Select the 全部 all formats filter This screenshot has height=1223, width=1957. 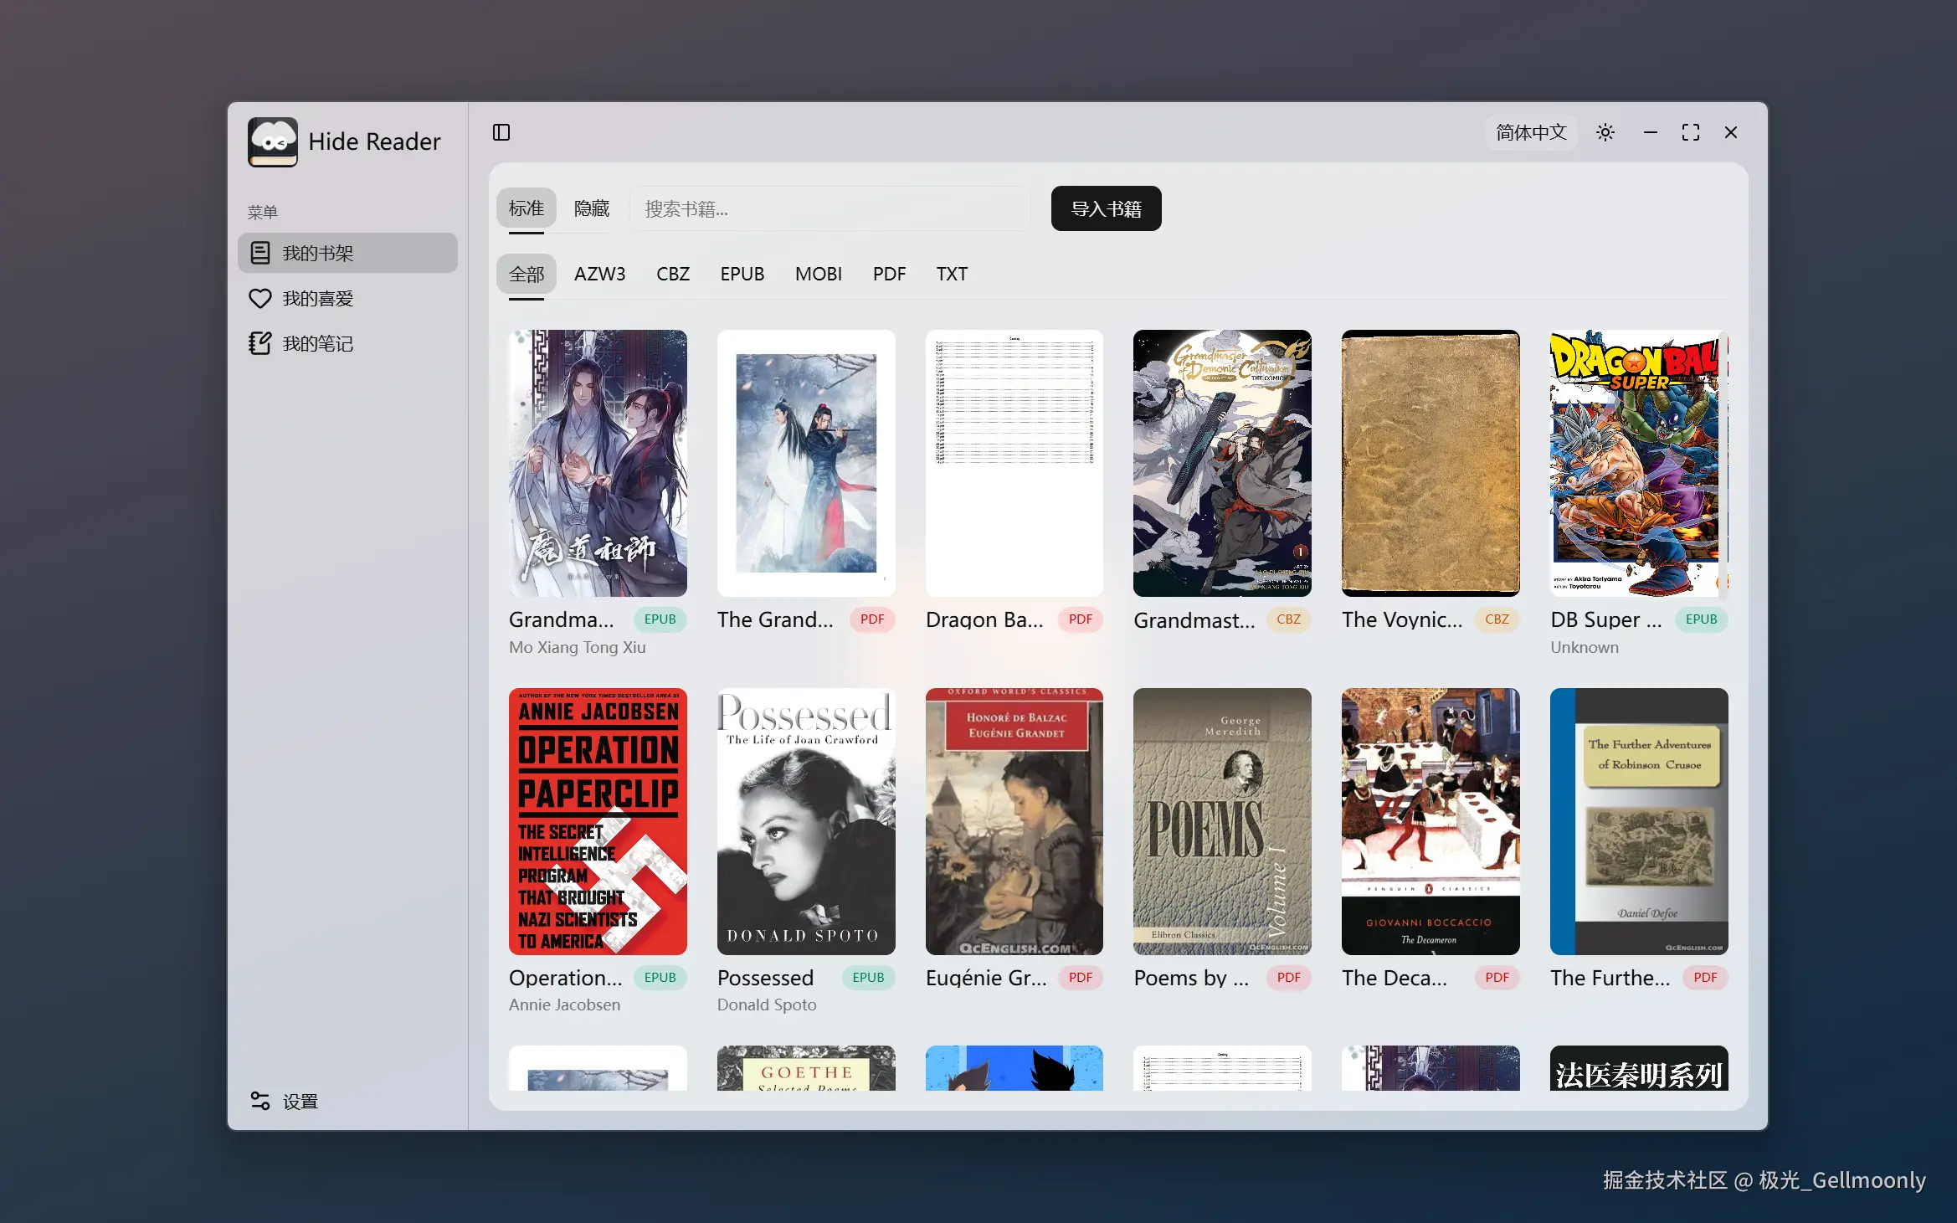click(526, 274)
